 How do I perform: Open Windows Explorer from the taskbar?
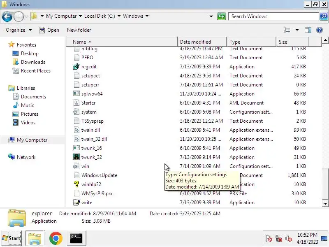35,238
